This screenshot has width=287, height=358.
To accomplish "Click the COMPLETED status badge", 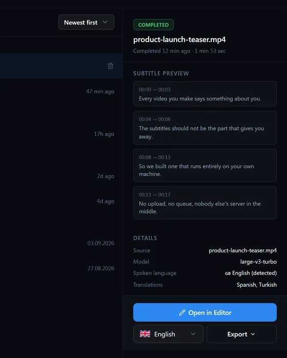I will pyautogui.click(x=153, y=25).
